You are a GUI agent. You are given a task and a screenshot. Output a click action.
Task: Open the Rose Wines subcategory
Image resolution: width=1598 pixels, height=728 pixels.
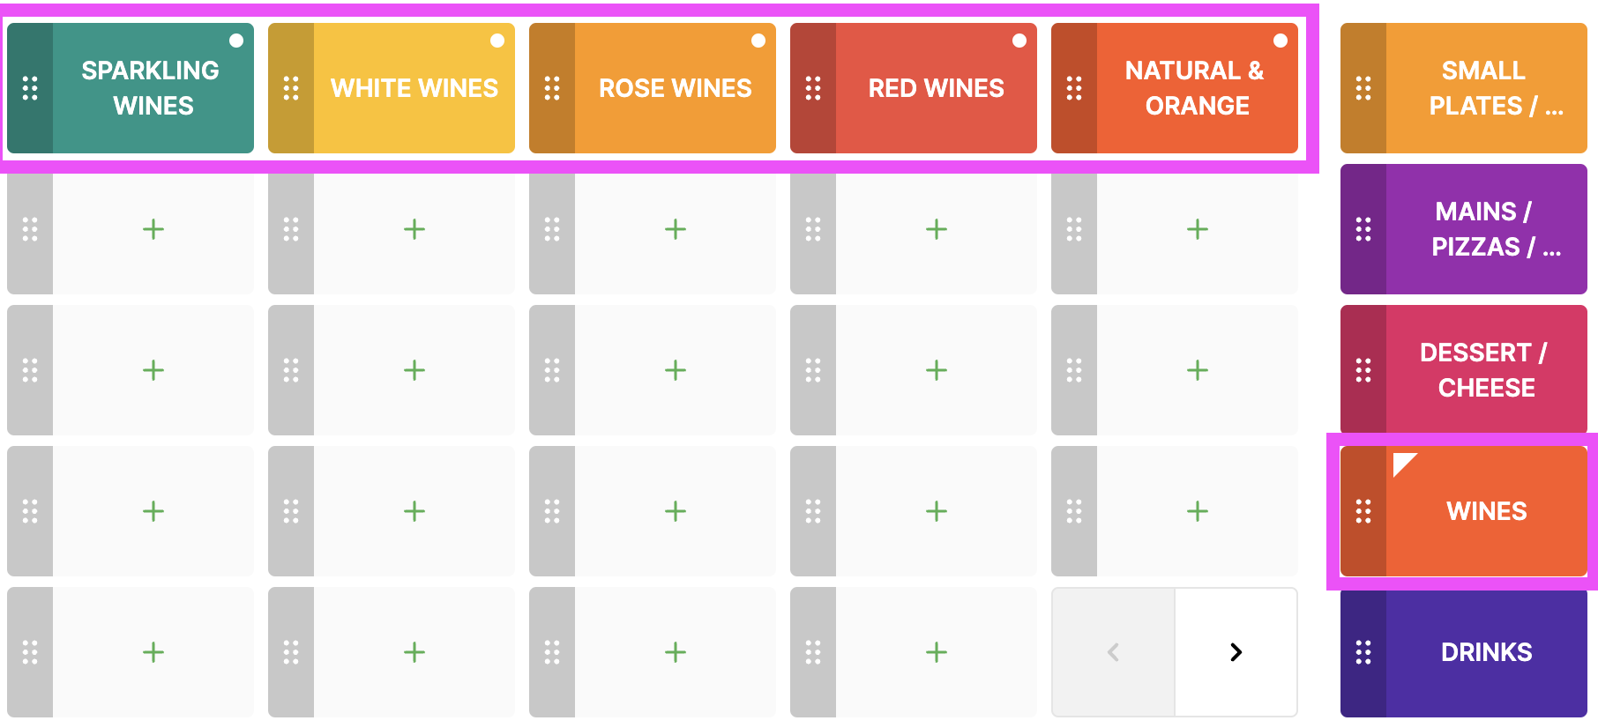(x=675, y=88)
